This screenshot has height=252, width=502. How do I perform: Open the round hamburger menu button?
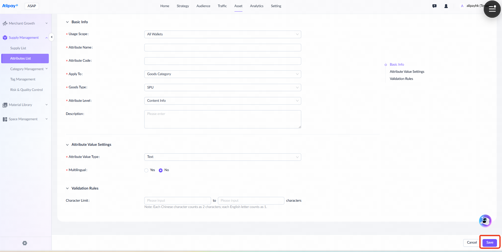[x=492, y=9]
